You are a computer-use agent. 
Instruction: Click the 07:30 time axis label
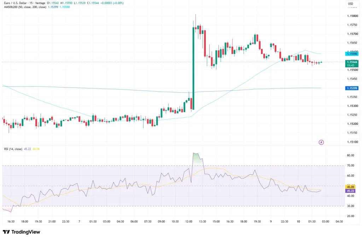coord(148,221)
